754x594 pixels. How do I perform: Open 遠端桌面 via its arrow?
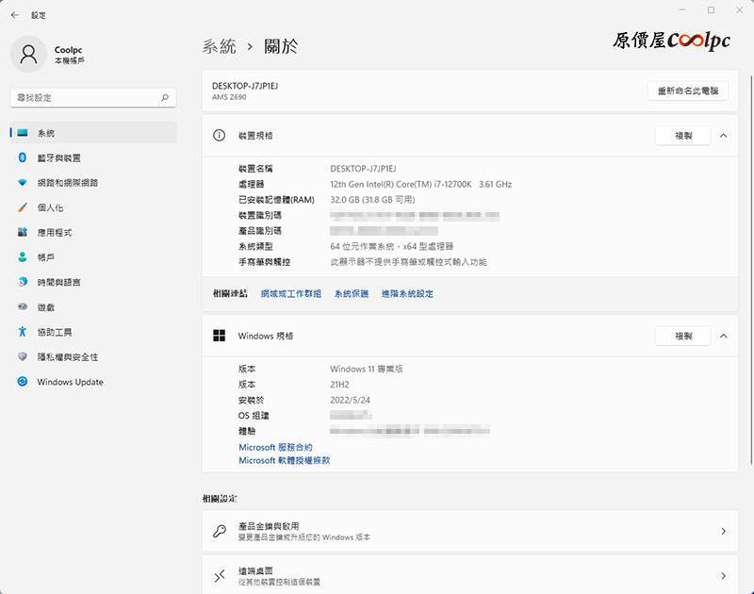click(723, 576)
